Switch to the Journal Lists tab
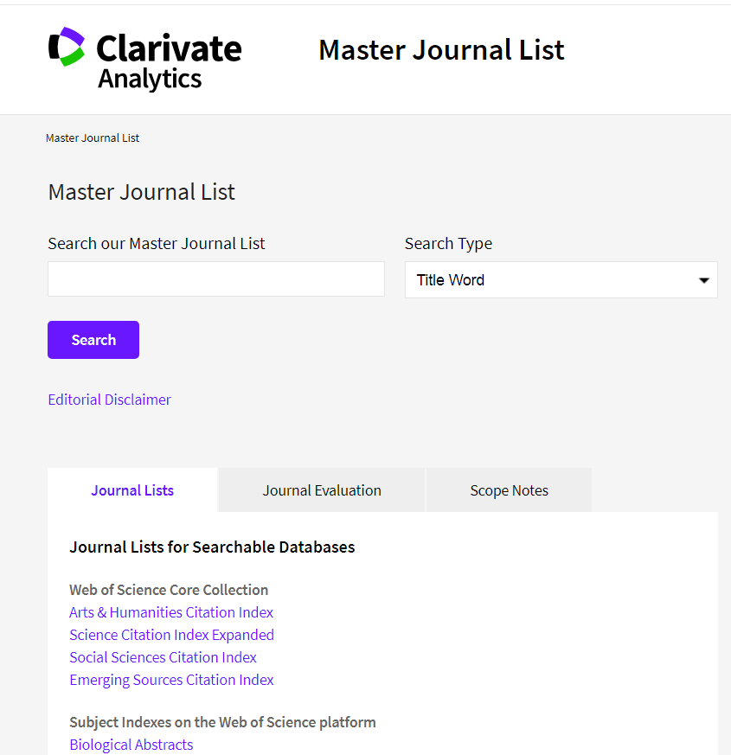This screenshot has height=755, width=731. pyautogui.click(x=132, y=490)
